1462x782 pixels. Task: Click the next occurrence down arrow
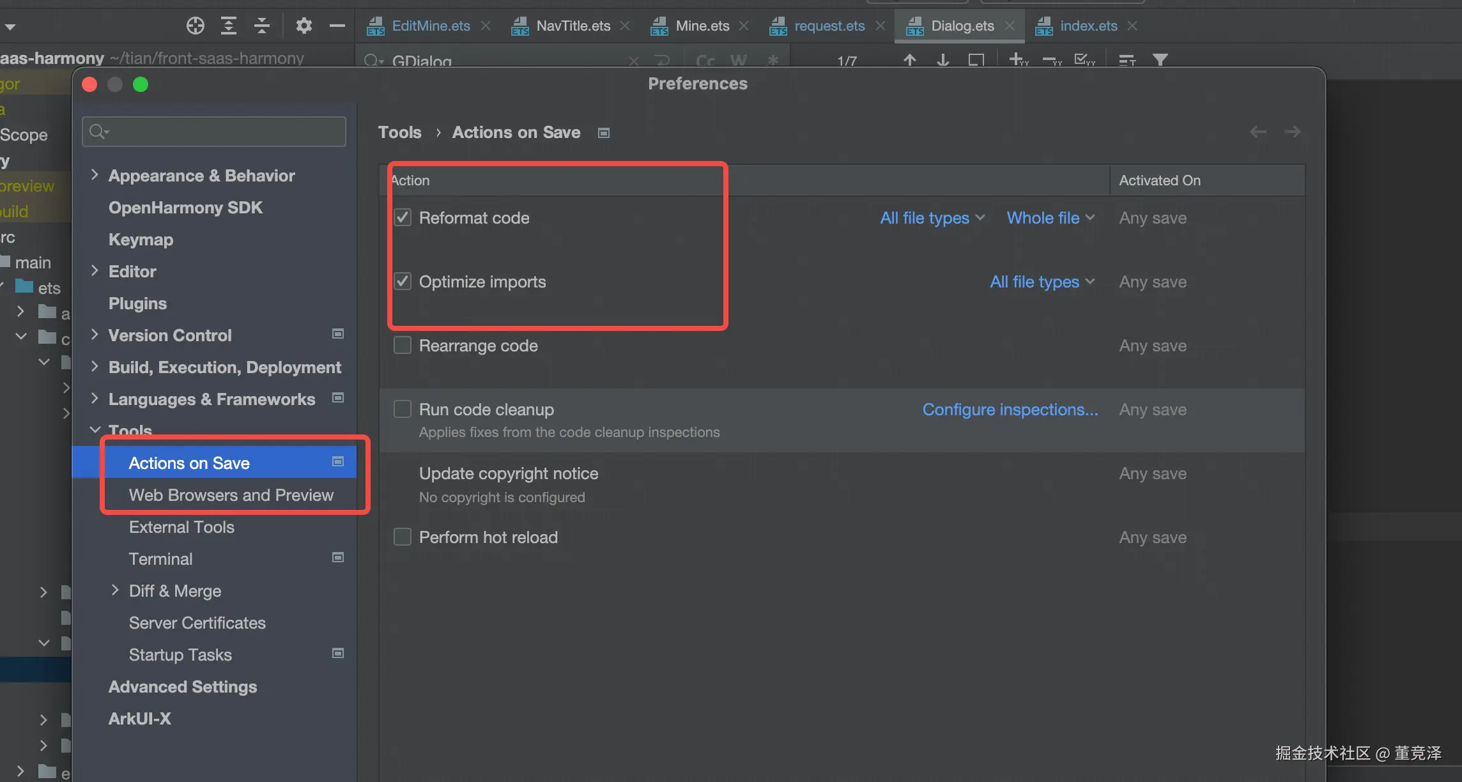click(943, 60)
